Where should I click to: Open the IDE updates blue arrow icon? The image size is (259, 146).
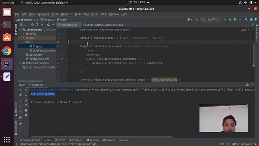point(251,19)
